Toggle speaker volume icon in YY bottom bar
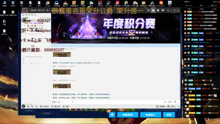Screen dimensions: 220x124 [28, 106]
